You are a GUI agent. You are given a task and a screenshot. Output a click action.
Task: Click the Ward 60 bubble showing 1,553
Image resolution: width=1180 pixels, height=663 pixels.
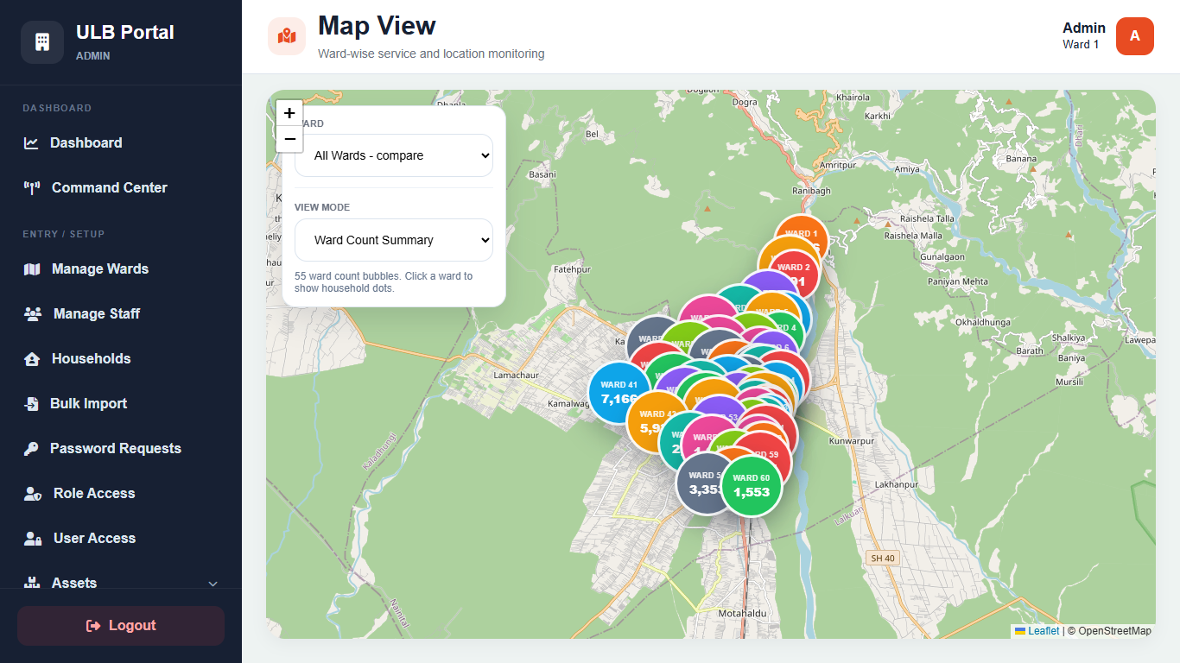(752, 486)
